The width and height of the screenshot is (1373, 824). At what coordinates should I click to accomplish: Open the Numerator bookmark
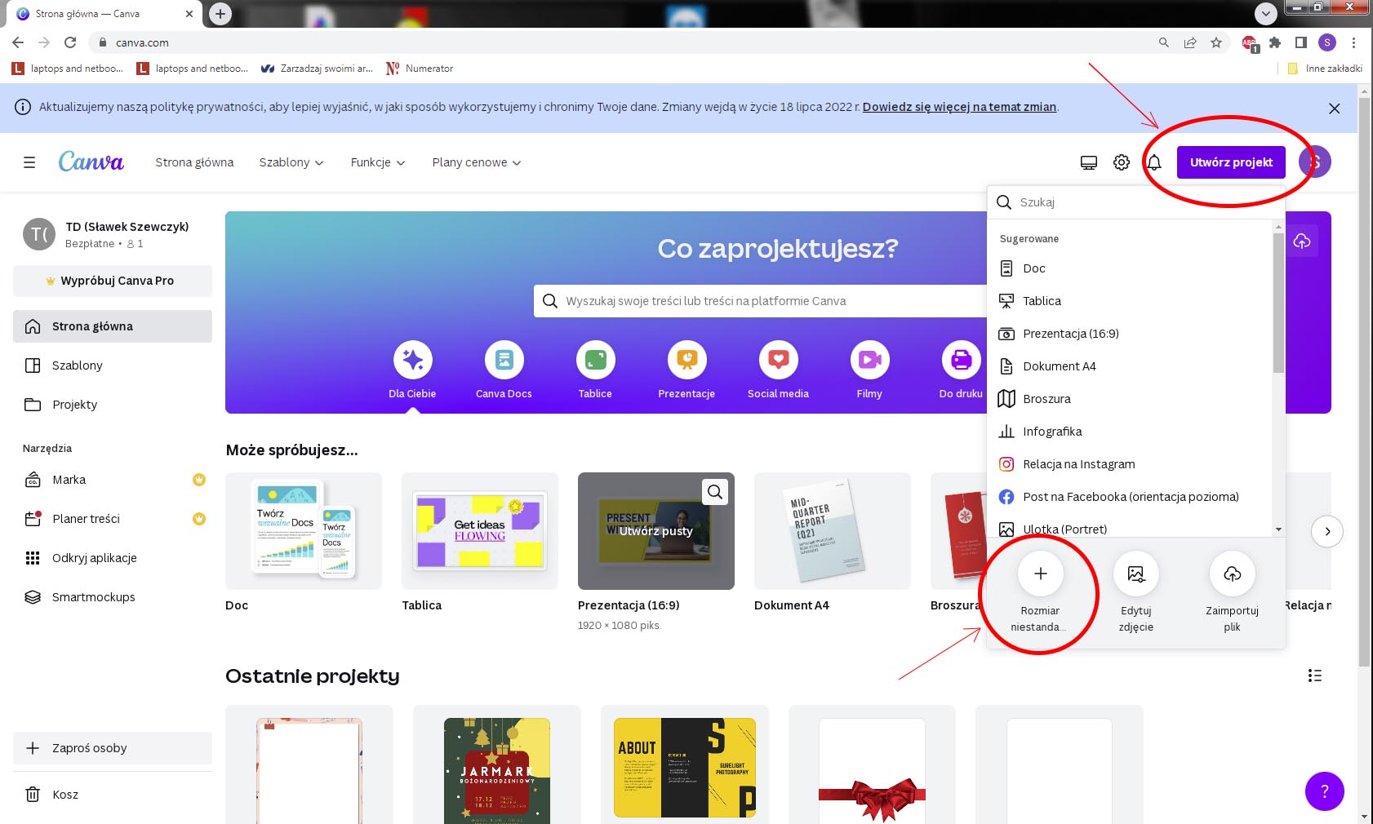420,69
